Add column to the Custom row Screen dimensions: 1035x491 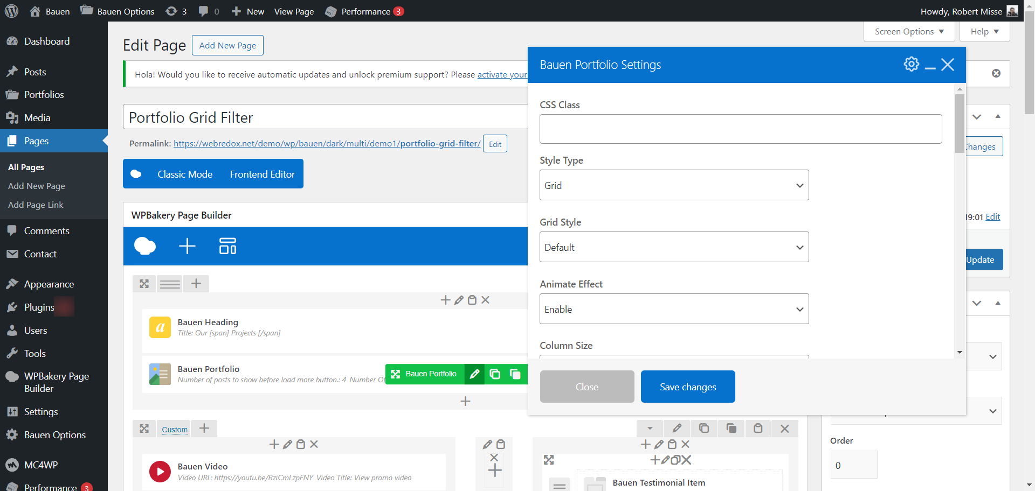(x=204, y=429)
